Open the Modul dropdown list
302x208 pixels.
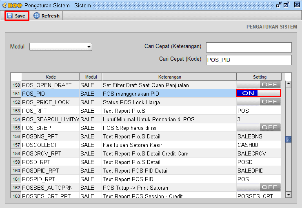click(89, 47)
